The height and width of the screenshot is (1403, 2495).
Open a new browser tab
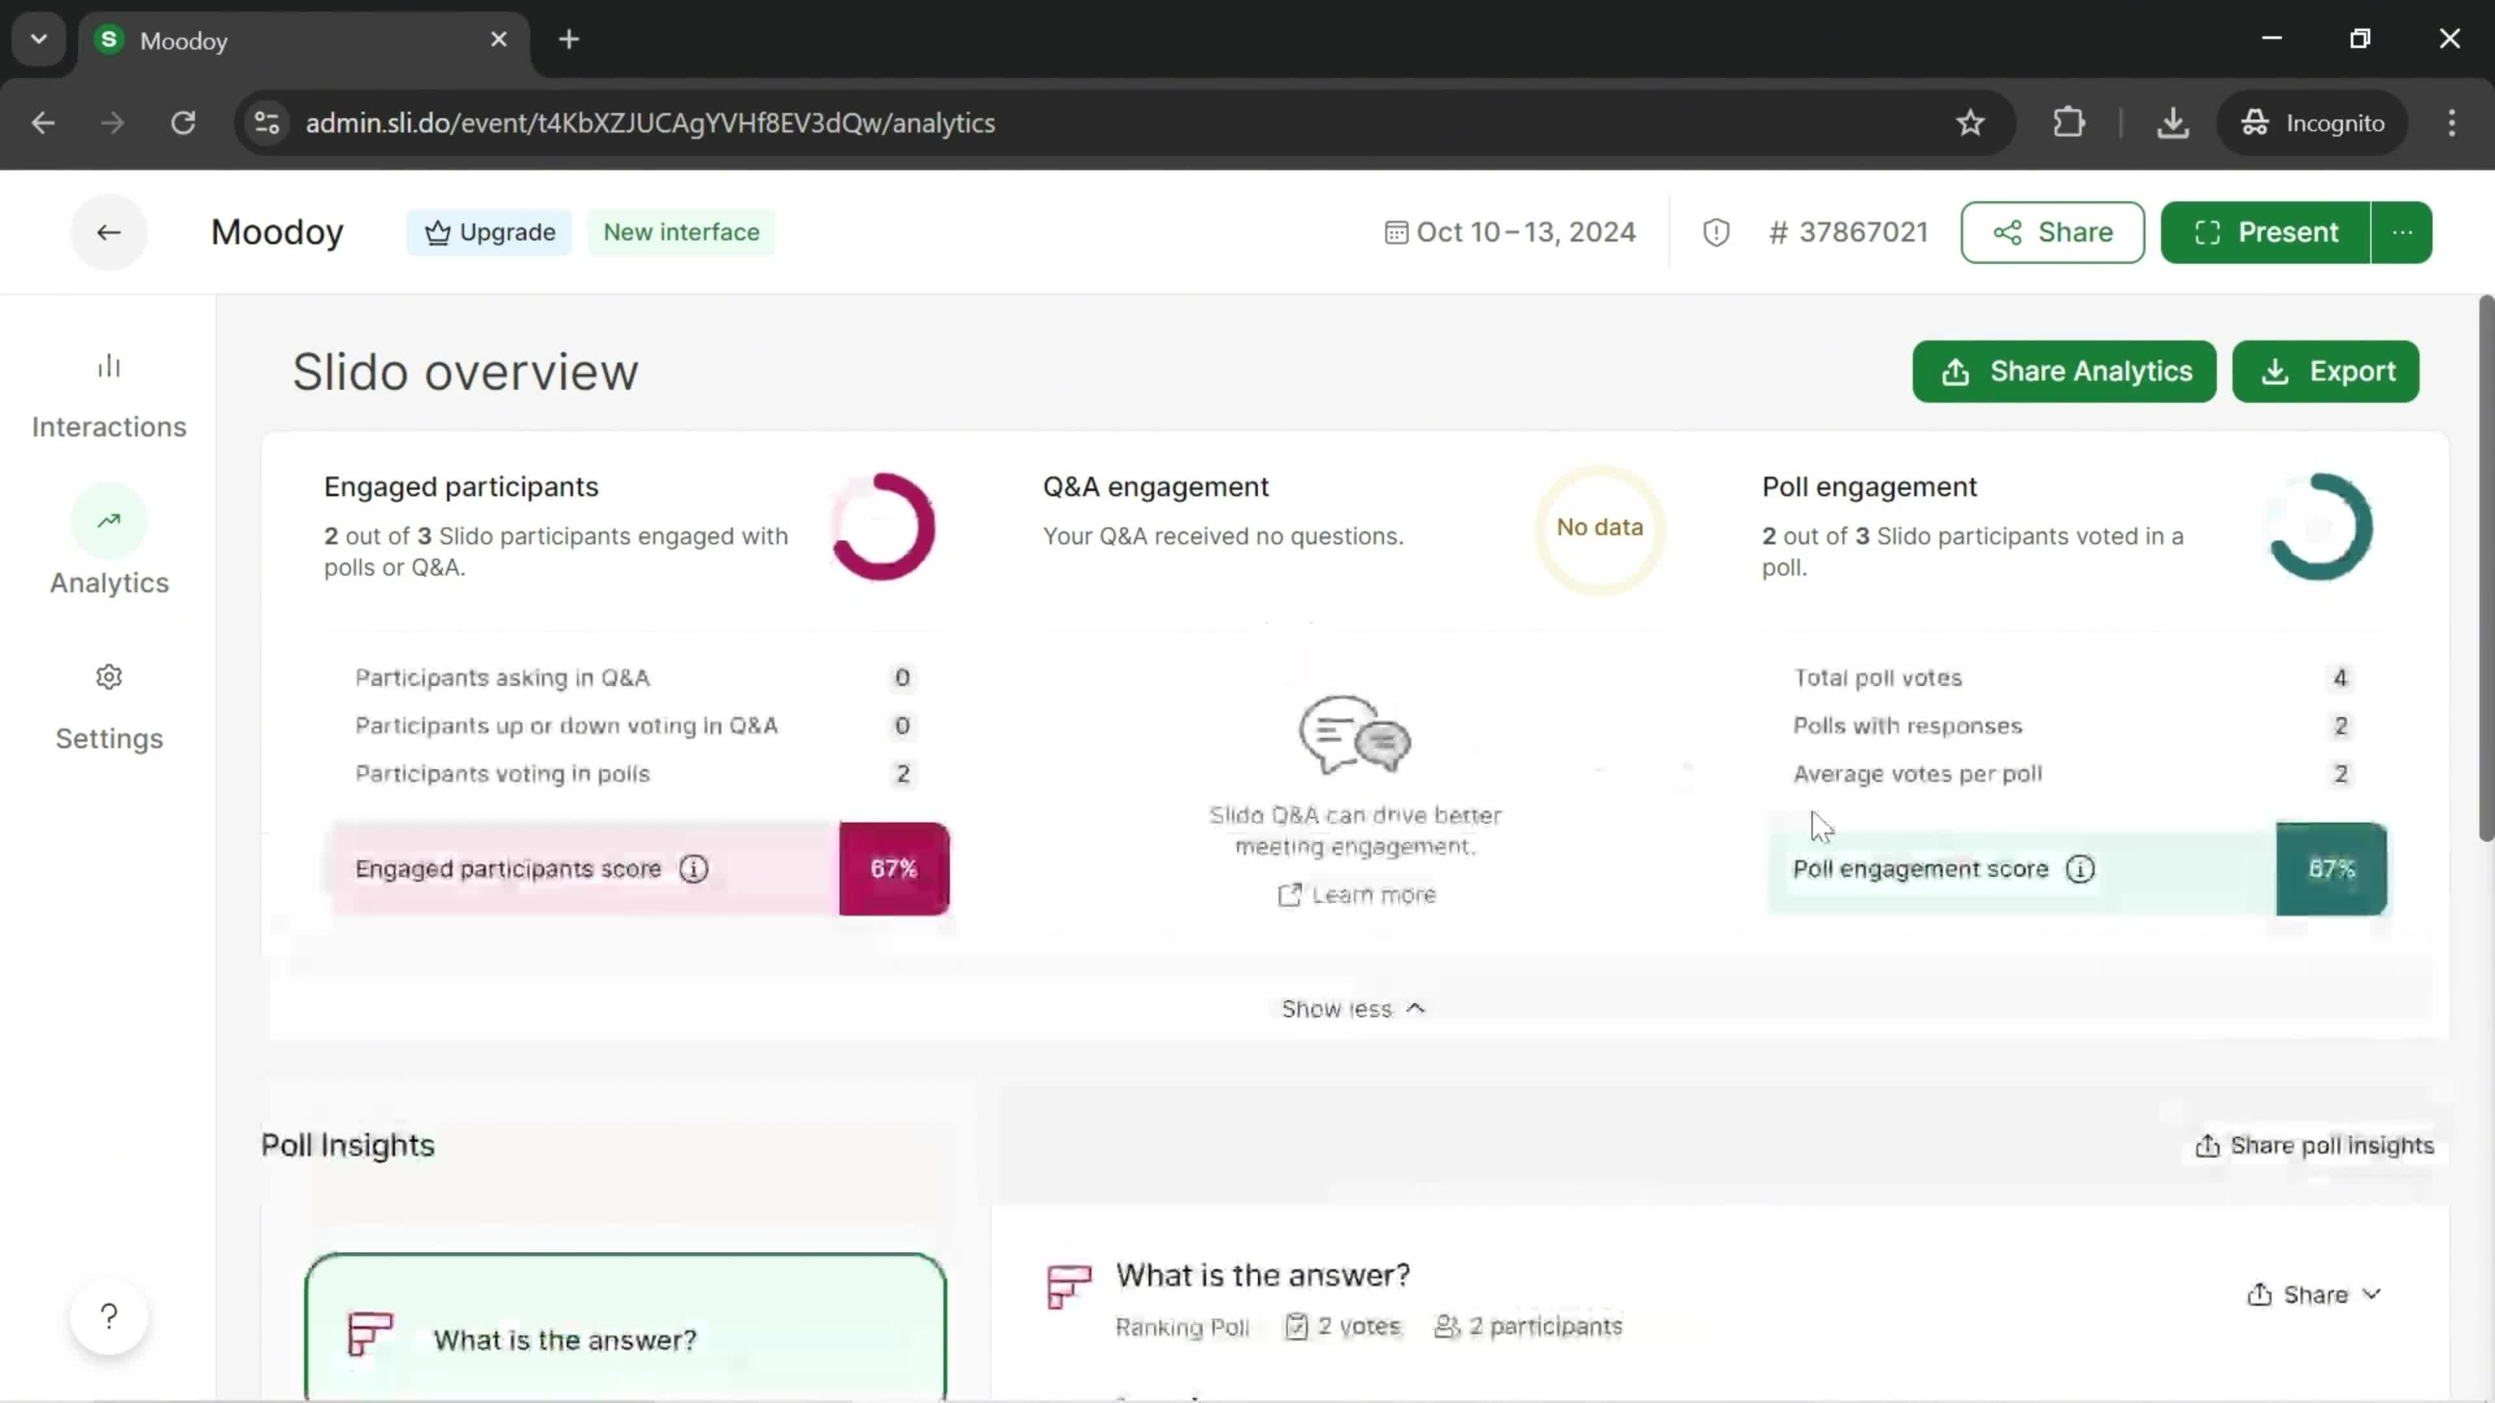coord(570,40)
